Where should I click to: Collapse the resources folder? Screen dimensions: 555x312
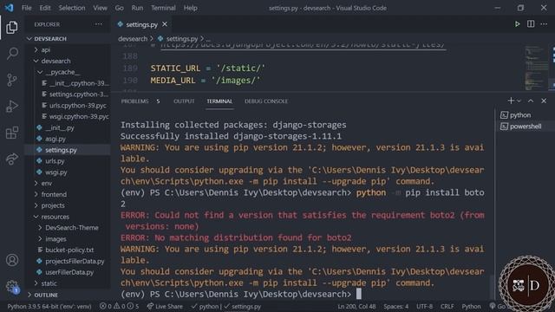(x=55, y=217)
